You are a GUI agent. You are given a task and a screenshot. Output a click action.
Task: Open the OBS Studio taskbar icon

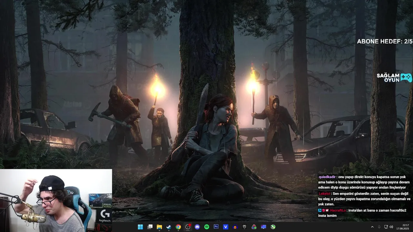(188, 227)
